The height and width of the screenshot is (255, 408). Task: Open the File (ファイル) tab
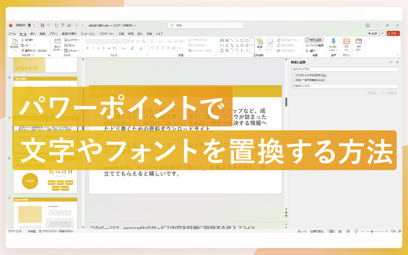(x=12, y=33)
